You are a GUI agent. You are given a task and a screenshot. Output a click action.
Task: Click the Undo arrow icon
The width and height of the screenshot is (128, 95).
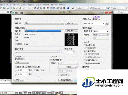click(24, 8)
